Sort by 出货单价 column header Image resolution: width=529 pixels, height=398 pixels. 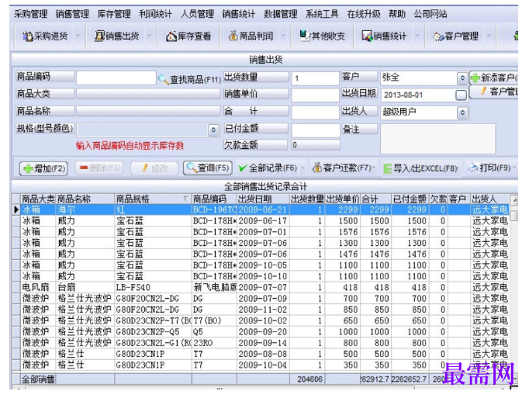click(x=342, y=199)
